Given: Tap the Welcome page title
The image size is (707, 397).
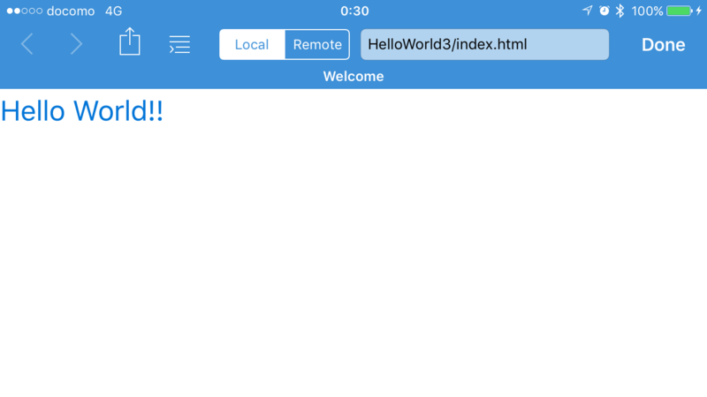Looking at the screenshot, I should point(353,76).
